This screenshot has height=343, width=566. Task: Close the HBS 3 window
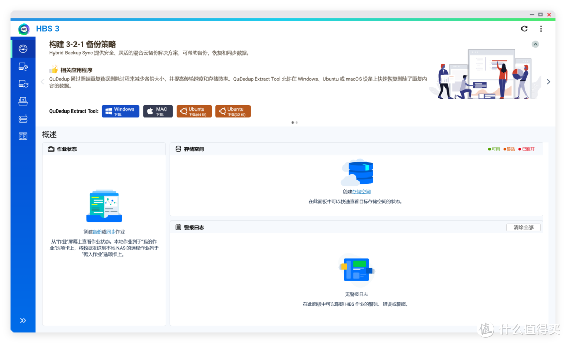click(x=549, y=15)
